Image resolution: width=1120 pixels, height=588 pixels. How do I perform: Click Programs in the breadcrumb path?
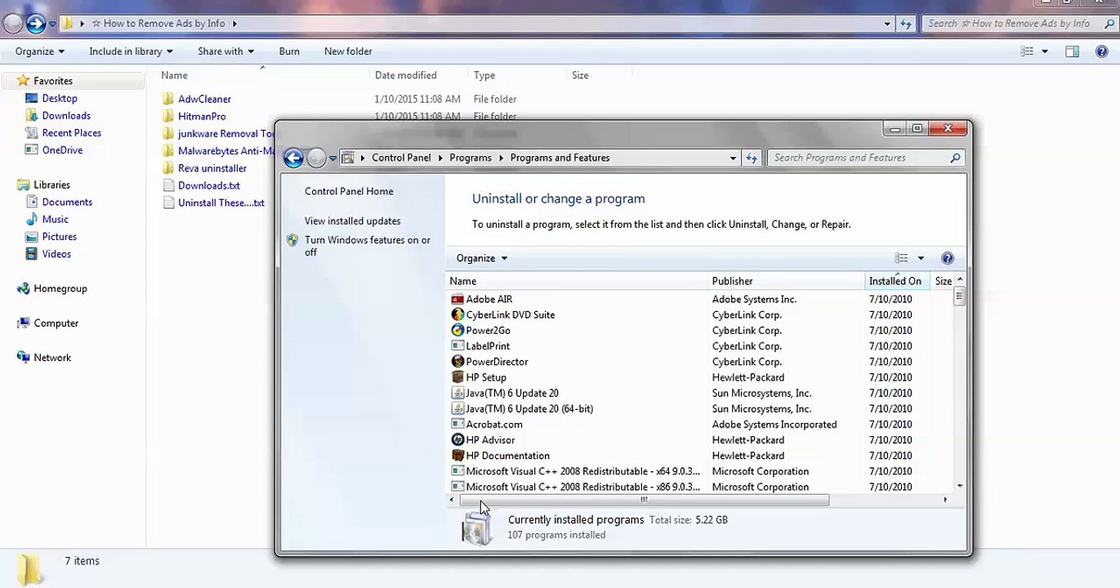471,158
